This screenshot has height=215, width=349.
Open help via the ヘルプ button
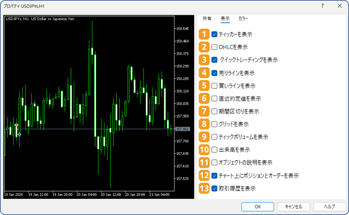[329, 207]
